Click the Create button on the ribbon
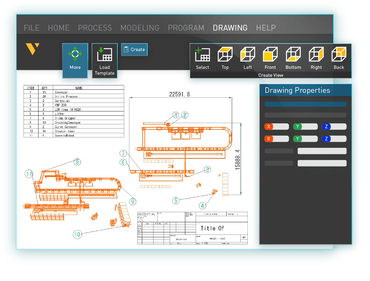The image size is (370, 281). point(134,50)
